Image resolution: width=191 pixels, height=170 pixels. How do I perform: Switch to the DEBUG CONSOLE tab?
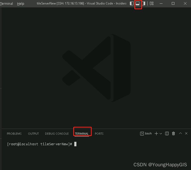tap(57, 134)
